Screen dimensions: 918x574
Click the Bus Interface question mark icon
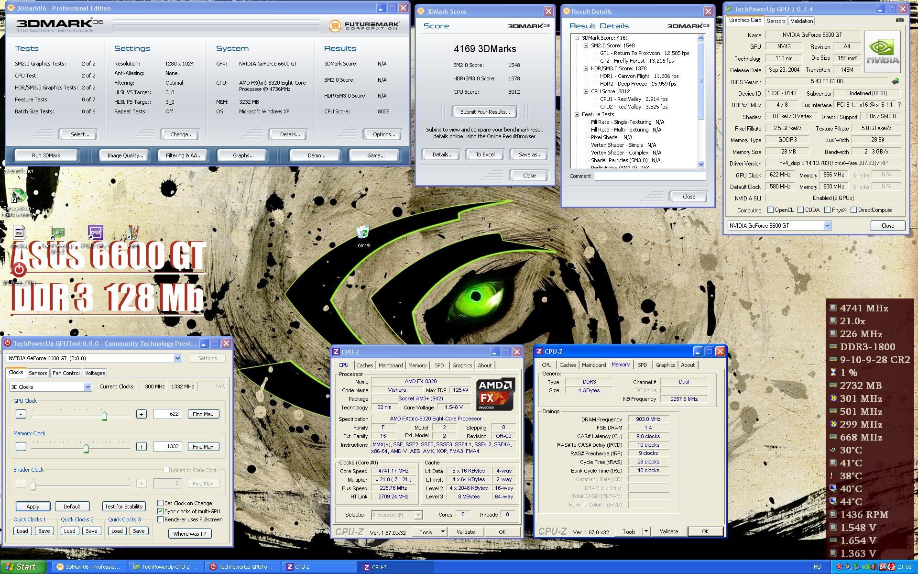point(899,105)
